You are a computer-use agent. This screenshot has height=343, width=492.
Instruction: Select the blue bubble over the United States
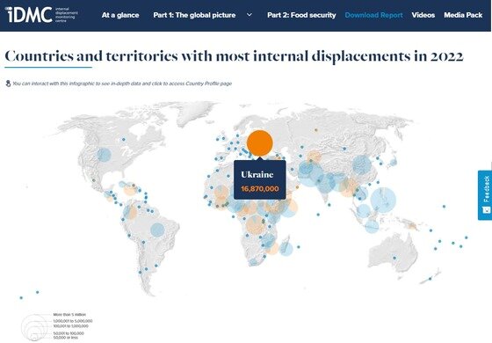(104, 155)
